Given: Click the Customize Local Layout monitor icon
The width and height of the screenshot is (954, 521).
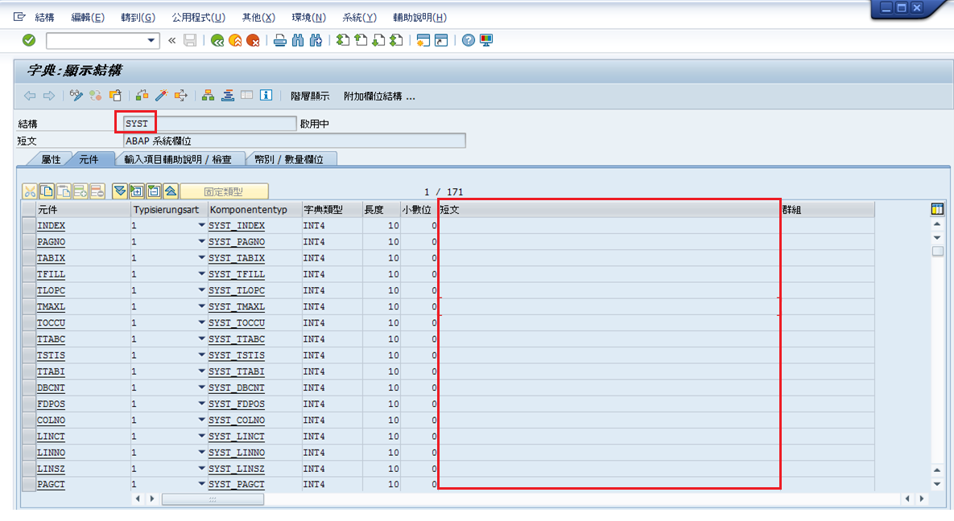Looking at the screenshot, I should [x=486, y=41].
